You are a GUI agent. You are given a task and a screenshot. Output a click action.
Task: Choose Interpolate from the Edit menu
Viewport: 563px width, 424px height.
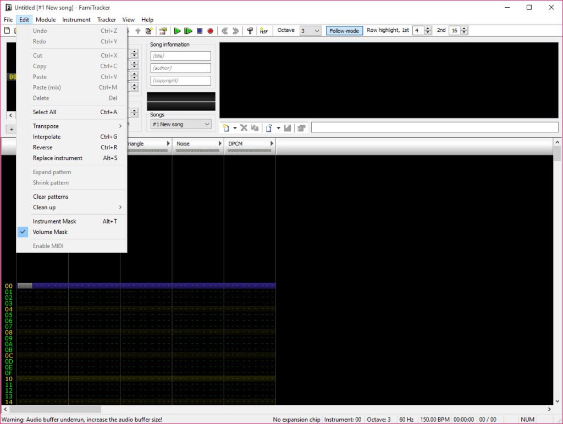[x=72, y=137]
